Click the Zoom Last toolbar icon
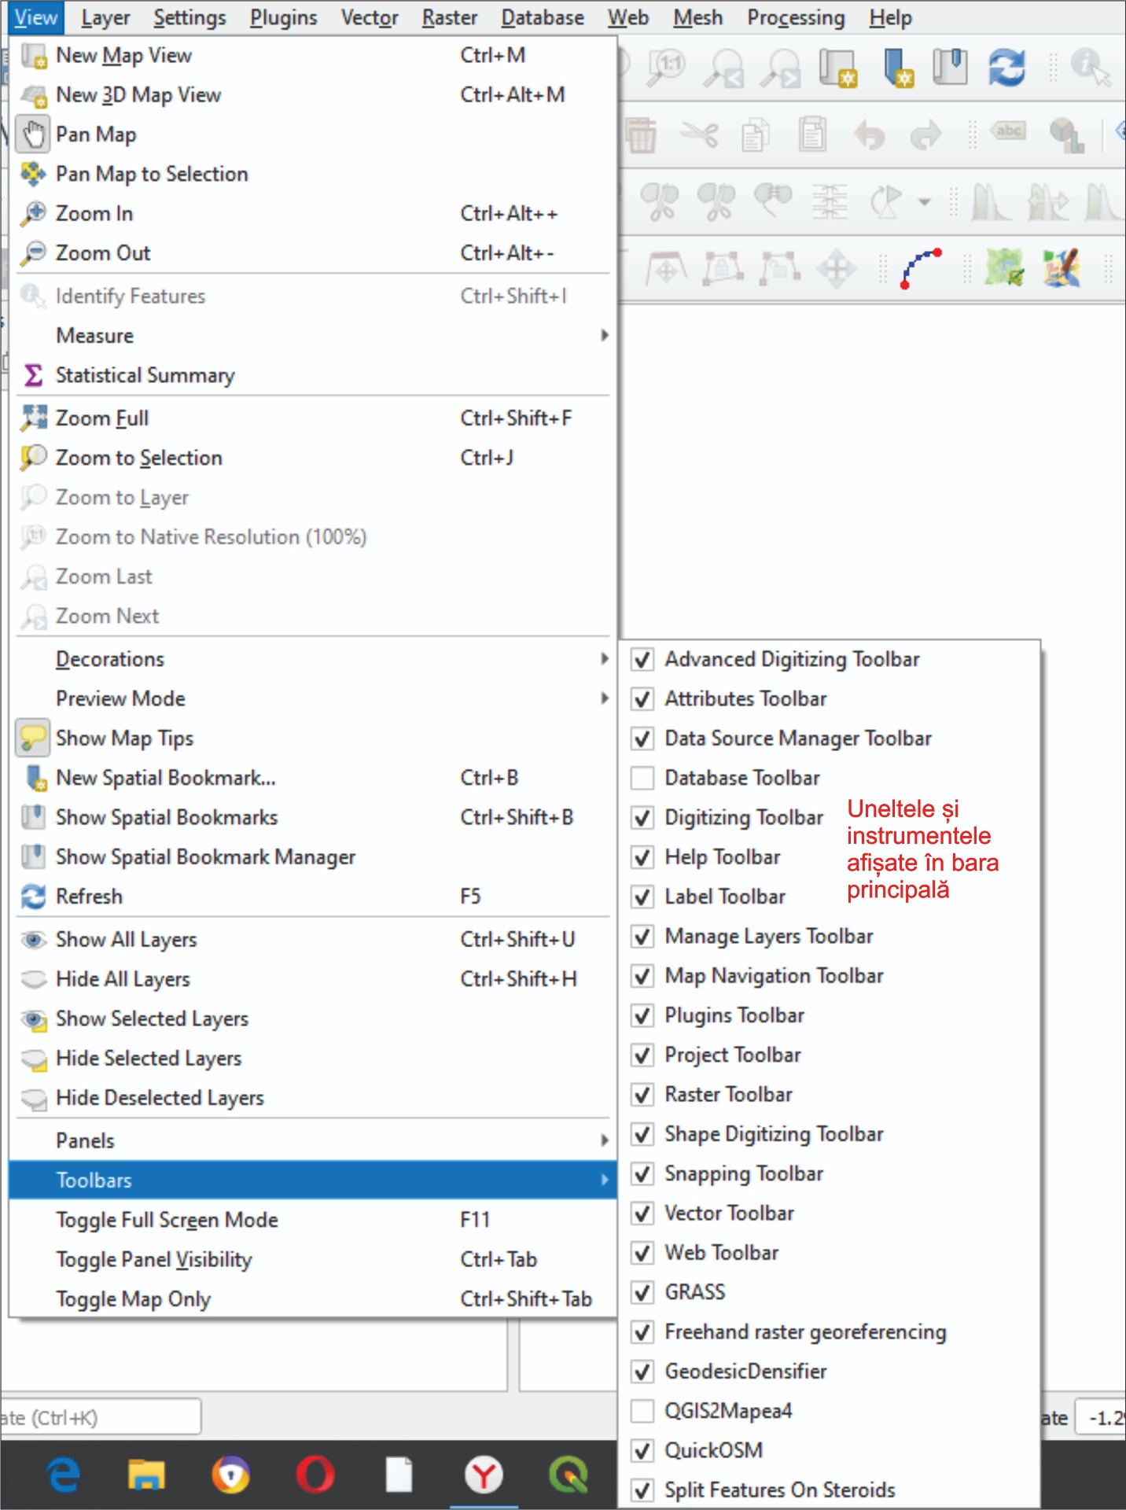 tap(723, 68)
